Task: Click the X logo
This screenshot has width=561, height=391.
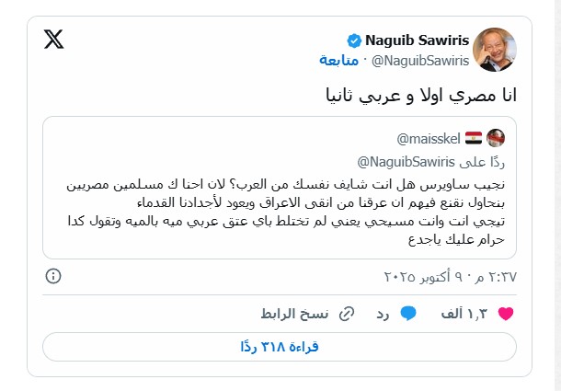Action: pos(52,40)
